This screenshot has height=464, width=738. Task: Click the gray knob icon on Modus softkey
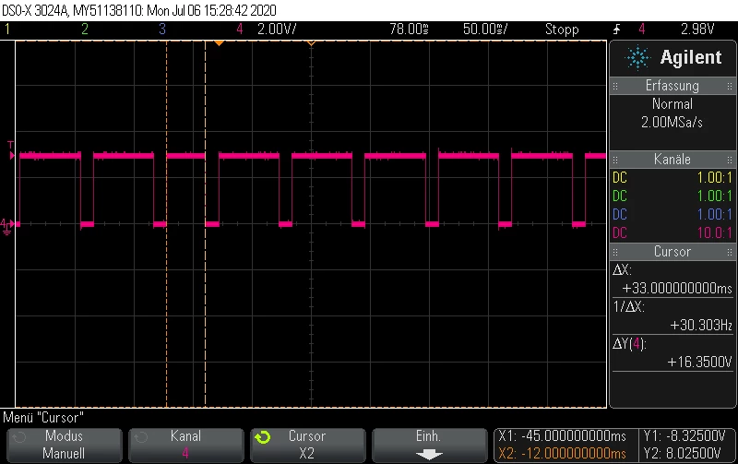(x=18, y=437)
